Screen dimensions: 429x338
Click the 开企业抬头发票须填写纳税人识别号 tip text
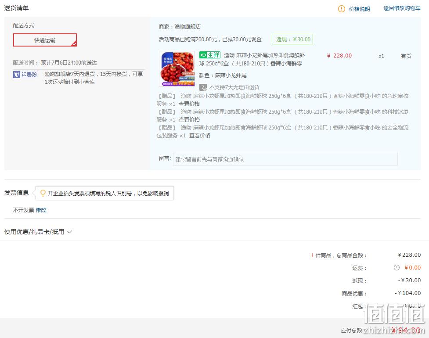tap(108, 193)
